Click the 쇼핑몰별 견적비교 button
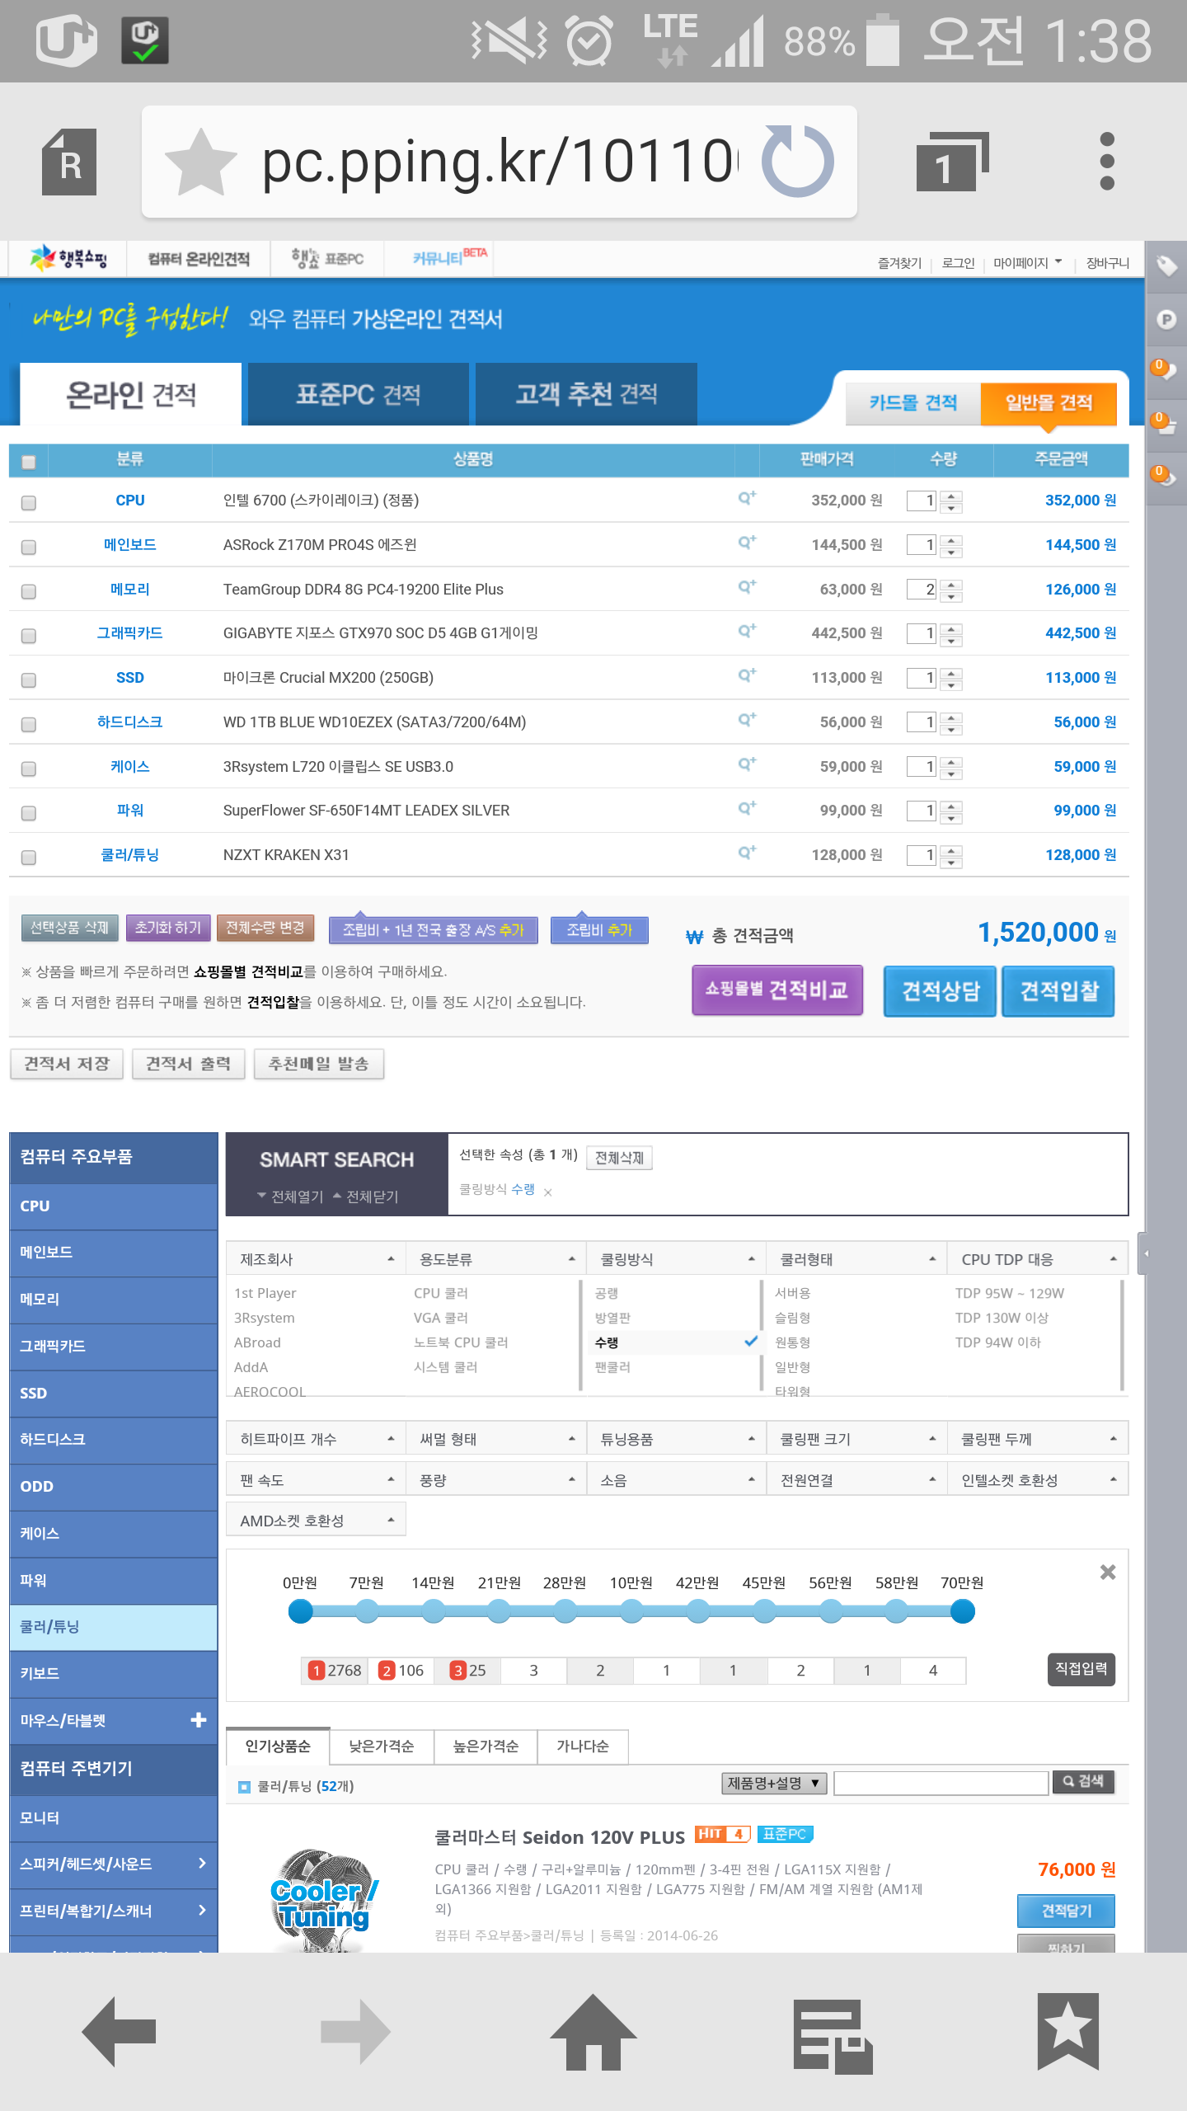Screen dimensions: 1187x2111 (x=776, y=990)
